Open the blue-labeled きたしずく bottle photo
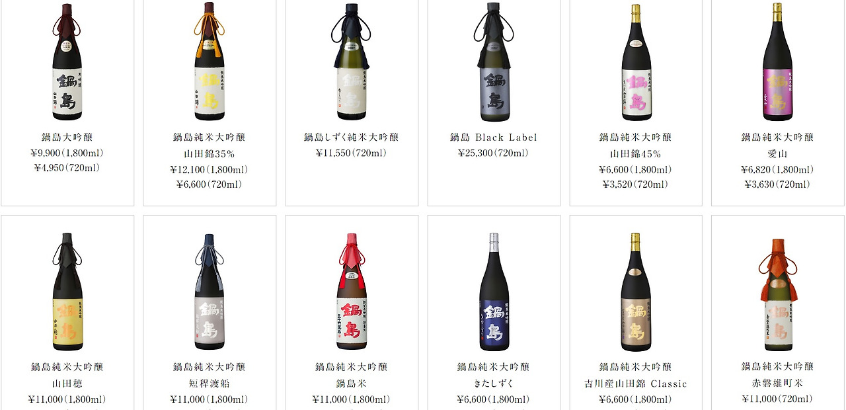Screen dimensions: 846x410 [x=494, y=291]
